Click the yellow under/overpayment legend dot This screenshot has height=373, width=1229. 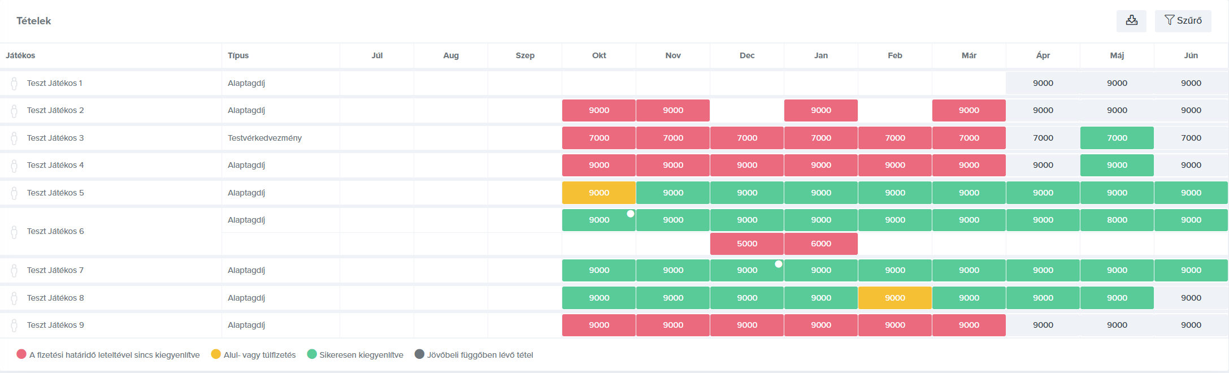216,354
